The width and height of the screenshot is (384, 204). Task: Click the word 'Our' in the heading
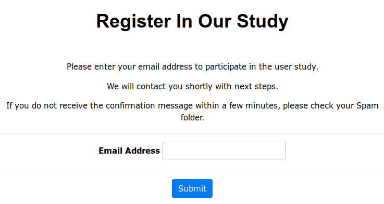pyautogui.click(x=215, y=21)
